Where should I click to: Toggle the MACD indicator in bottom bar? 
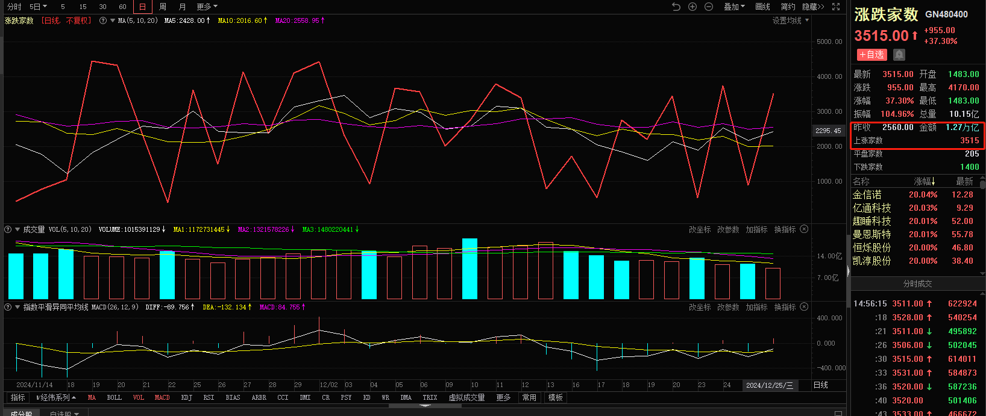click(x=162, y=397)
